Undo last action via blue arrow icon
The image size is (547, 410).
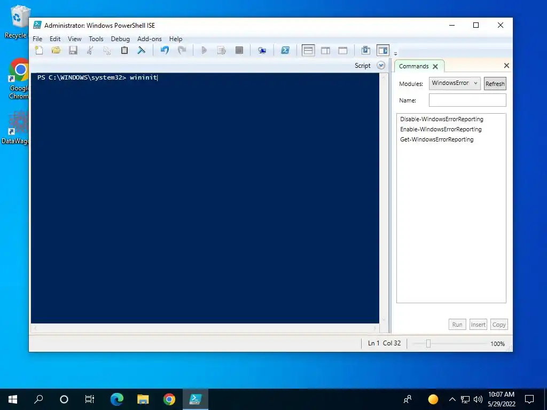tap(165, 50)
